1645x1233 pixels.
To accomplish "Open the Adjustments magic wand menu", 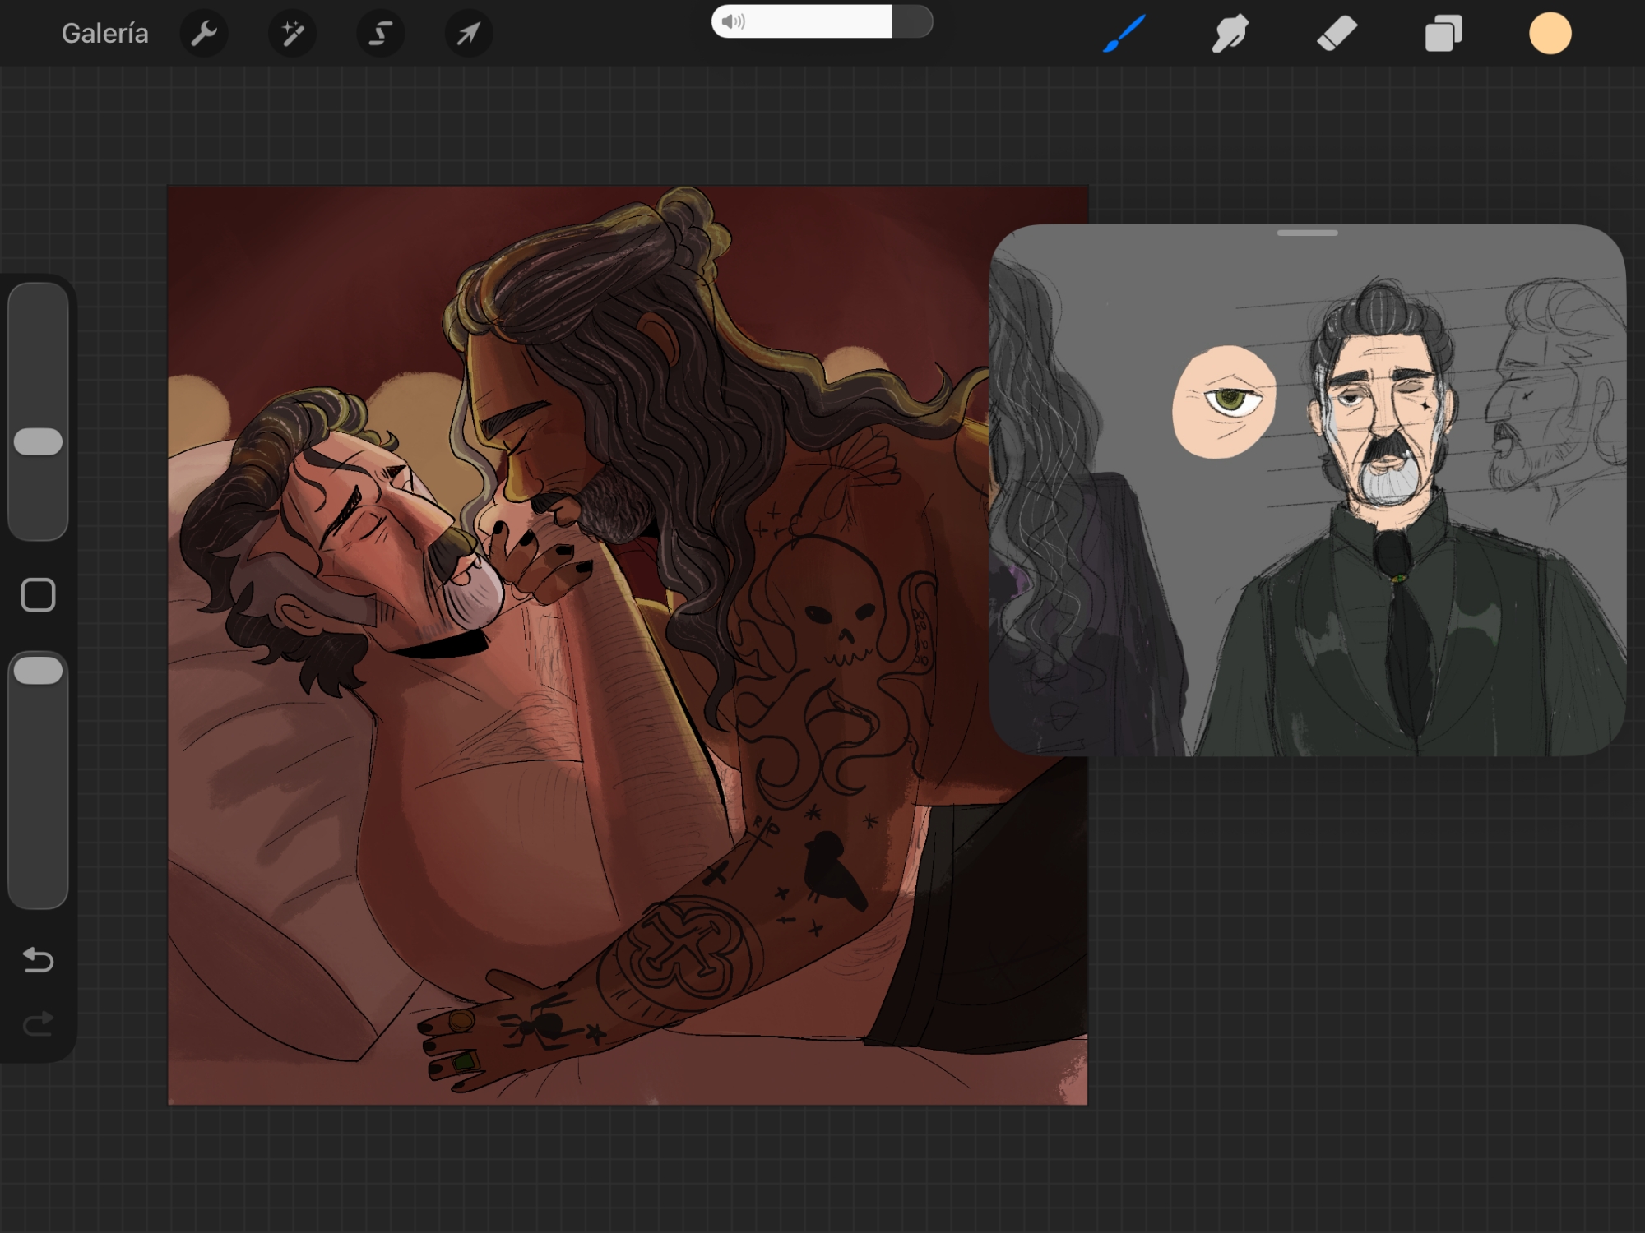I will pos(292,34).
